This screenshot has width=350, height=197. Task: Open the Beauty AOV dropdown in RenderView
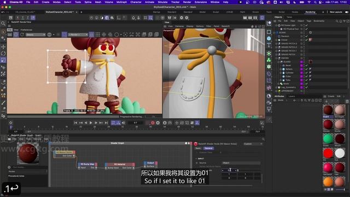point(36,34)
